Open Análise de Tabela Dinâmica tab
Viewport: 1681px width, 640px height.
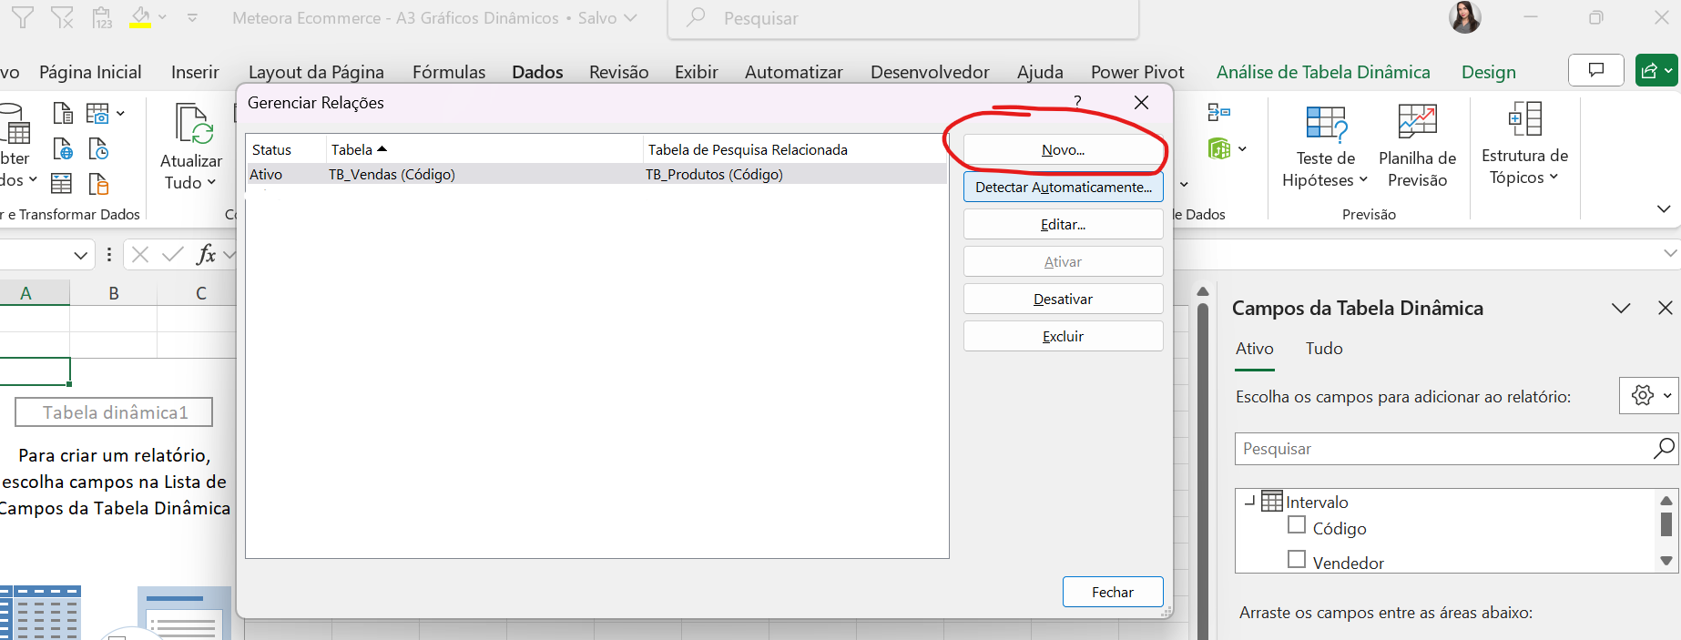pyautogui.click(x=1323, y=72)
